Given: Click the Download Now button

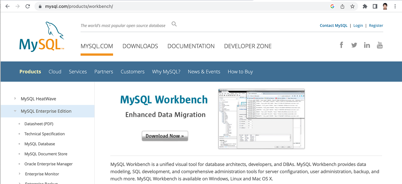Looking at the screenshot, I should tap(165, 136).
